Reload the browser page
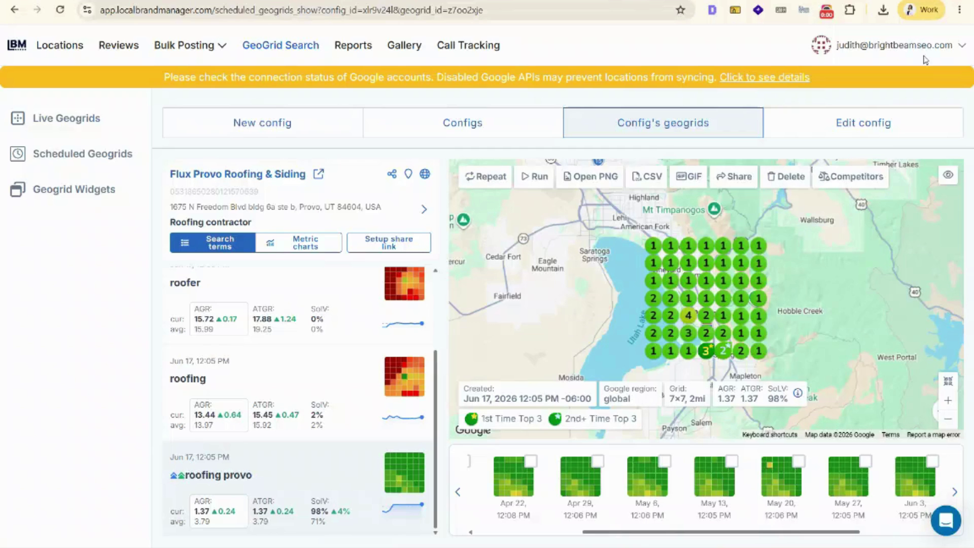Screen dimensions: 974x548 point(60,10)
